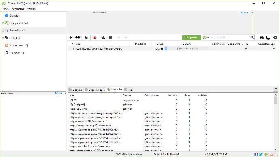Image resolution: width=279 pixels, height=157 pixels.
Task: Switch to İzleyiciler tab
Action: pos(114,89)
